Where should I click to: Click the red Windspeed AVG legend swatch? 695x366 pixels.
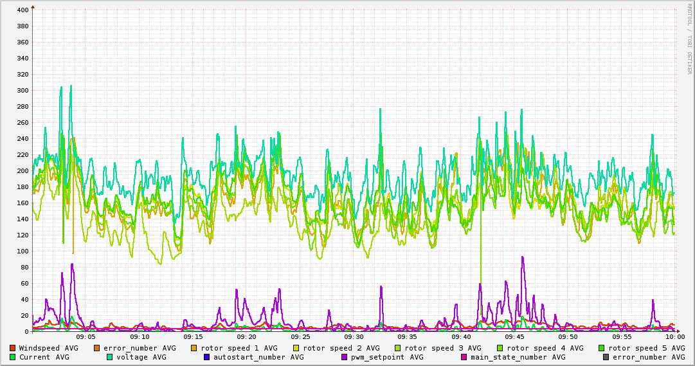point(13,348)
